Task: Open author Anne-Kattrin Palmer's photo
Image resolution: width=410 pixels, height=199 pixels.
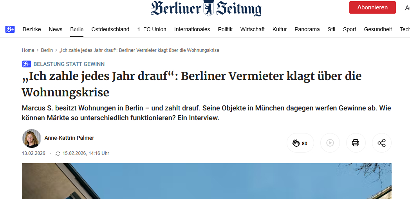Action: pyautogui.click(x=31, y=138)
